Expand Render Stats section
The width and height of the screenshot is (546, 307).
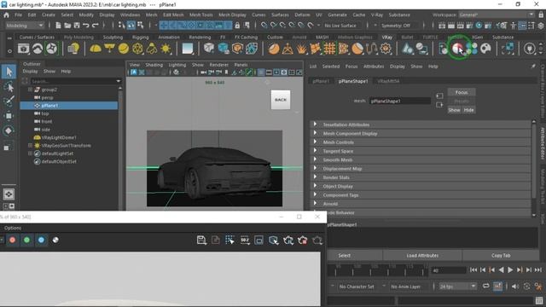point(315,177)
